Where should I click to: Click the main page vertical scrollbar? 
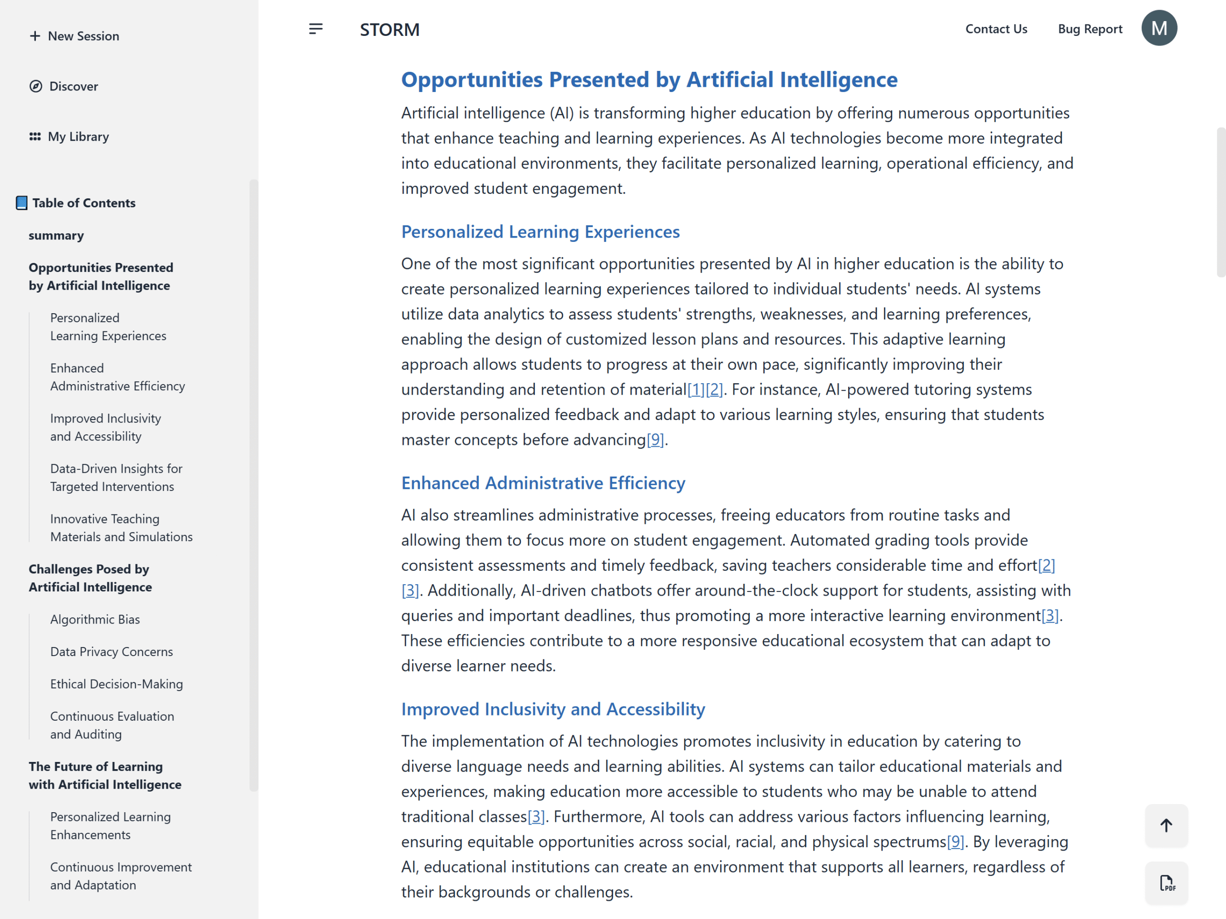pos(1220,202)
